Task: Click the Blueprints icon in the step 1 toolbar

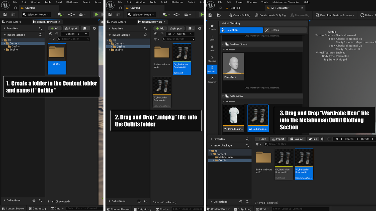Action: click(x=71, y=14)
